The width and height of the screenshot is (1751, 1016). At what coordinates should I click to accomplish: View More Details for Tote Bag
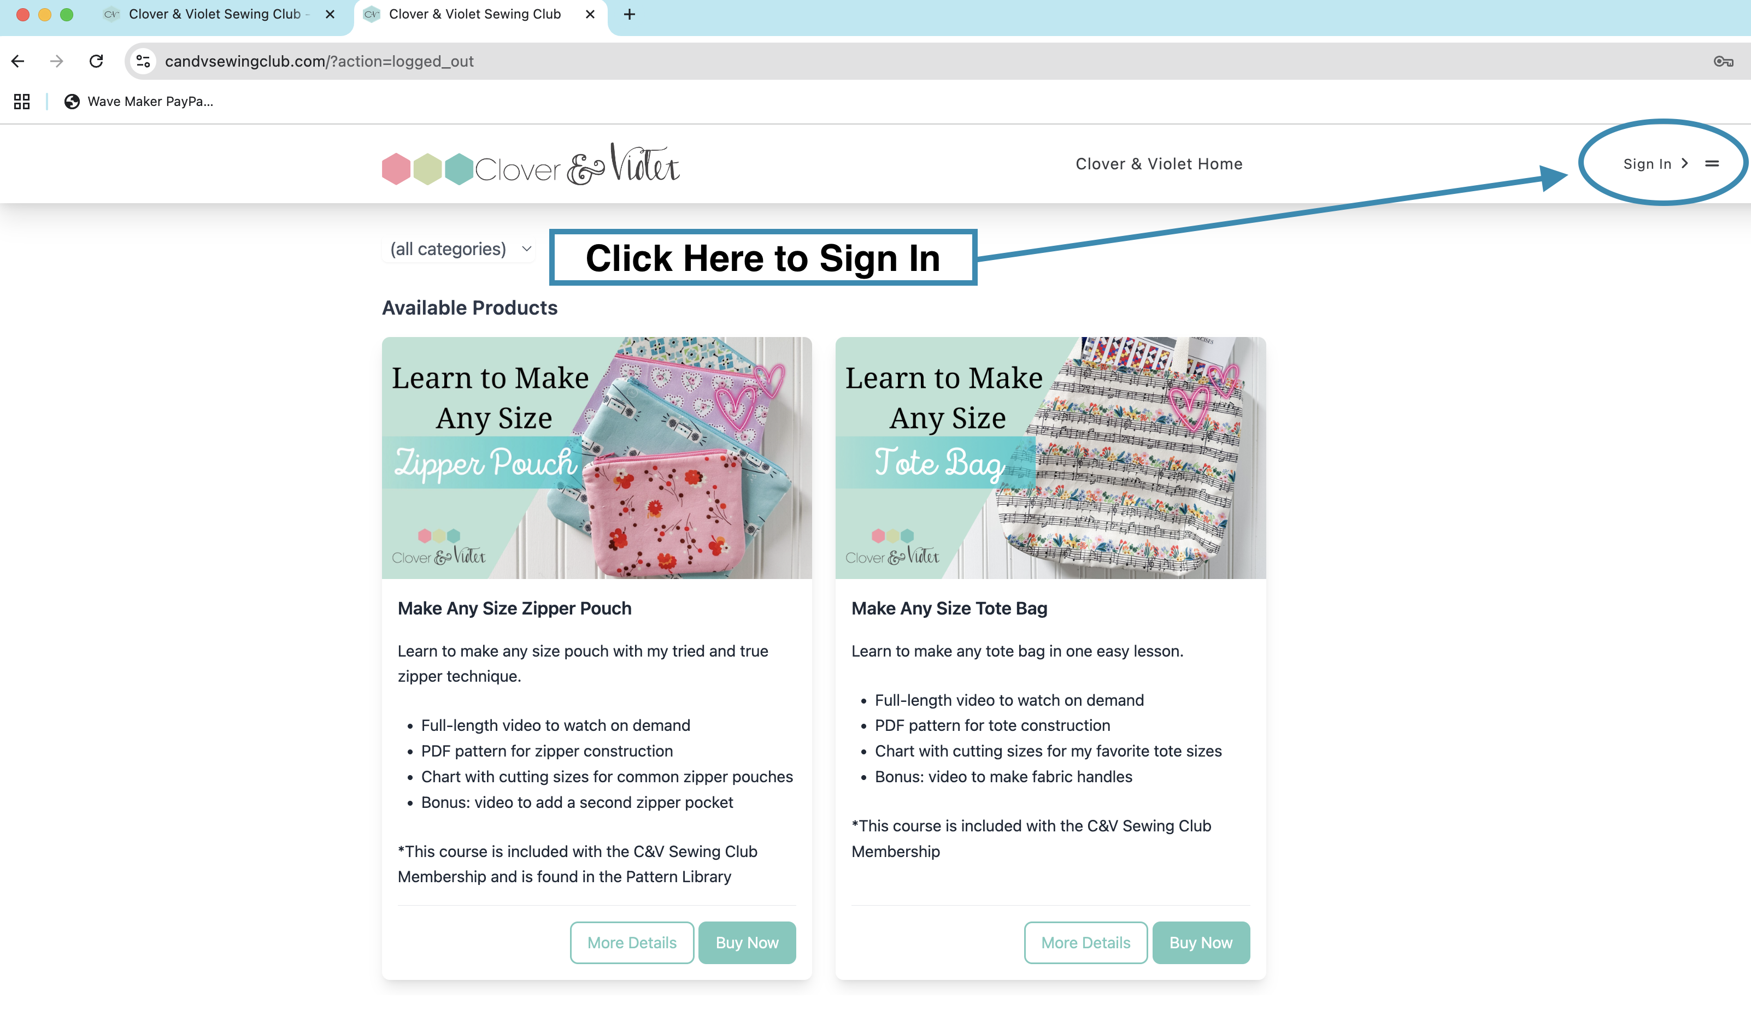[1085, 942]
